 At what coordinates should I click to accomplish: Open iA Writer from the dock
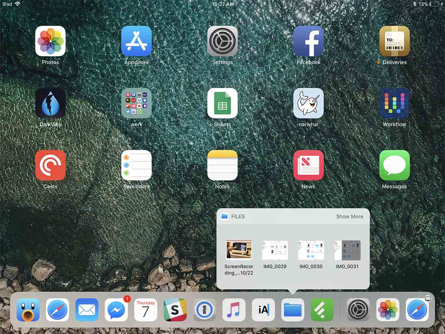(263, 310)
